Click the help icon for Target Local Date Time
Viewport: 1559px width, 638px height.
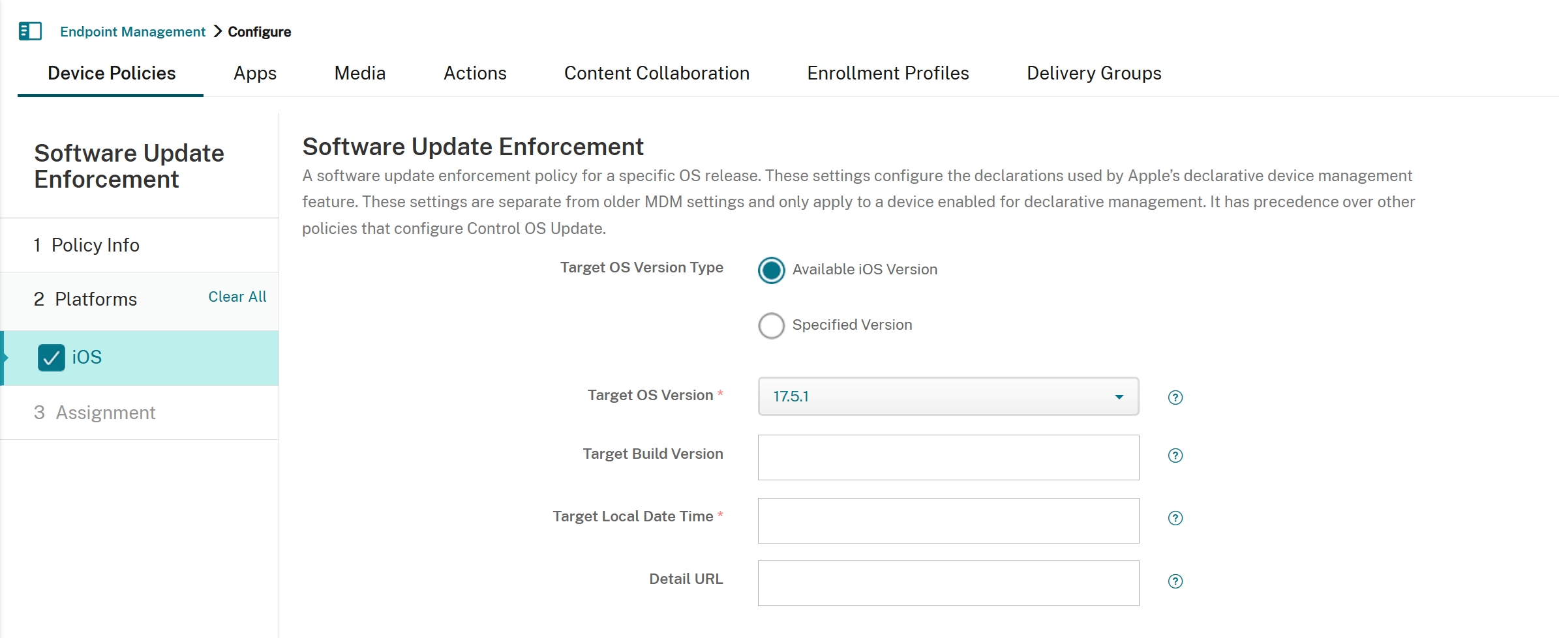click(1175, 519)
